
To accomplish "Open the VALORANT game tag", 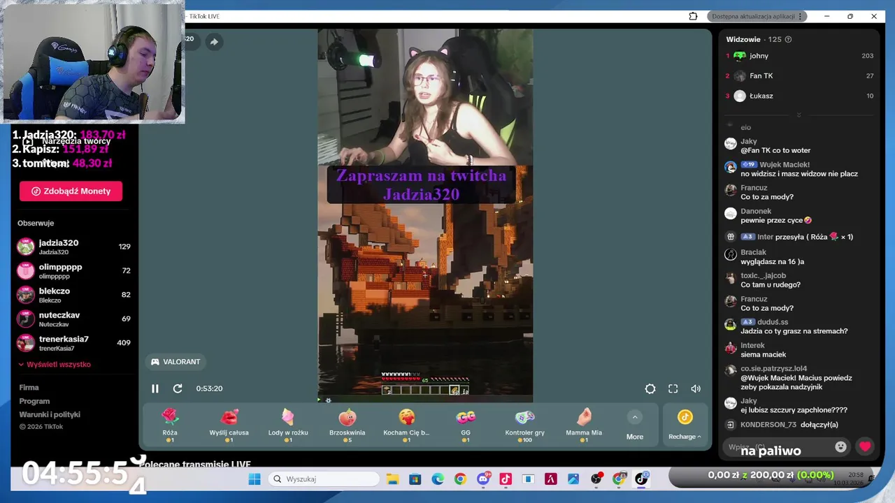I will (176, 362).
